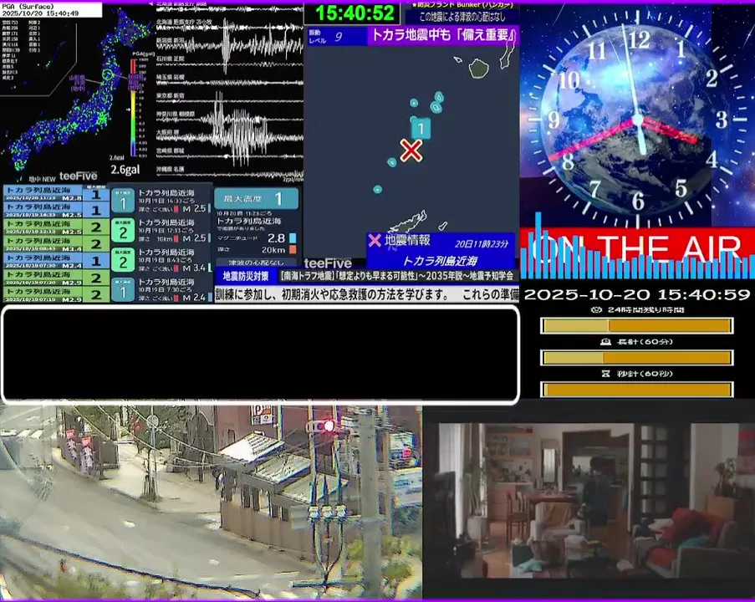Click the green 15:40:52 digital clock
The height and width of the screenshot is (602, 755).
(354, 13)
